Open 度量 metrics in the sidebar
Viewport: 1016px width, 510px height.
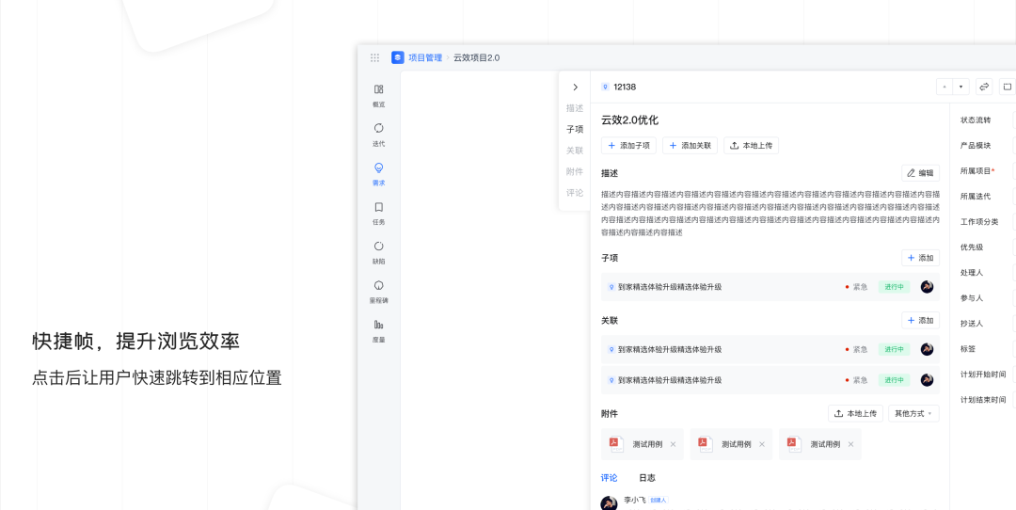378,330
